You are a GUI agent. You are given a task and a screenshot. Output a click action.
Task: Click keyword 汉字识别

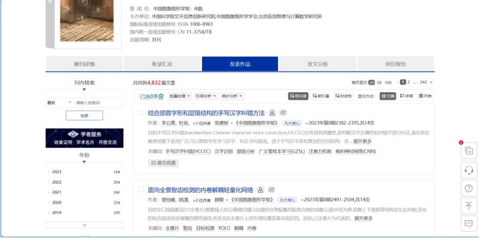pos(224,151)
